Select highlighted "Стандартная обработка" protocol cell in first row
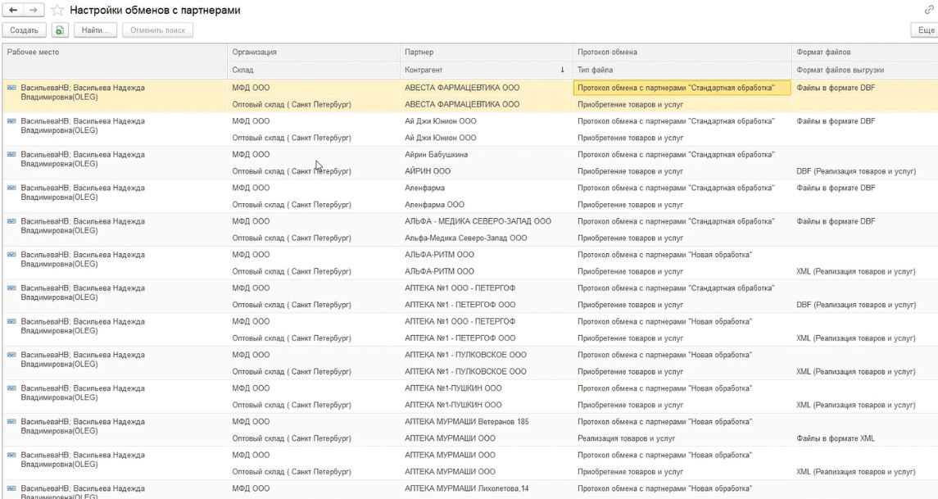Image resolution: width=938 pixels, height=499 pixels. [682, 87]
